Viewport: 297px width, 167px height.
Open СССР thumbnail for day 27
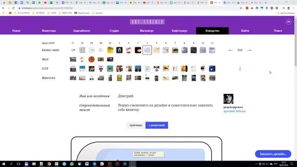coord(73,69)
